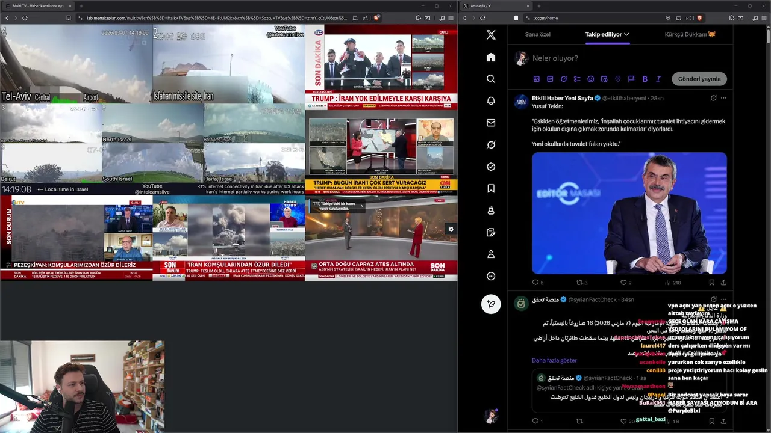Open the more options circle in X sidebar

tap(491, 276)
